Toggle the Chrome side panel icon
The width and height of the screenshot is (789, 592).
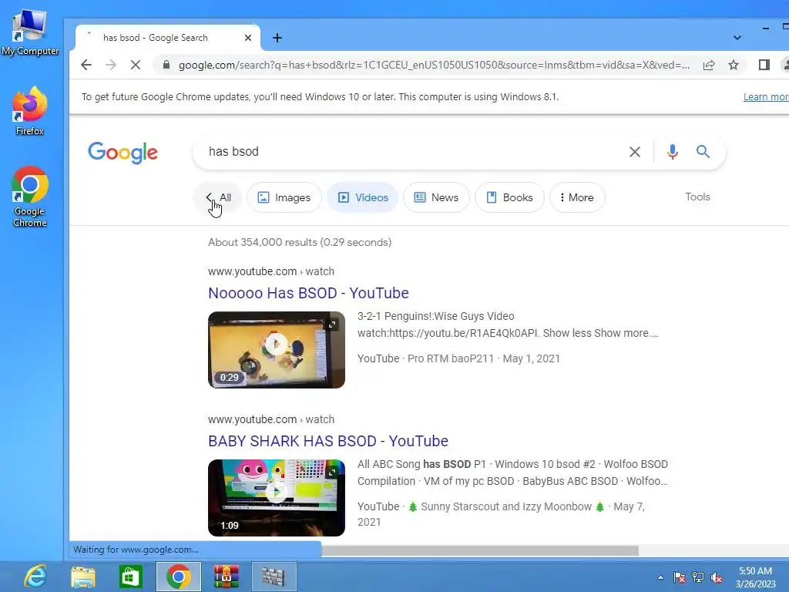pyautogui.click(x=764, y=65)
